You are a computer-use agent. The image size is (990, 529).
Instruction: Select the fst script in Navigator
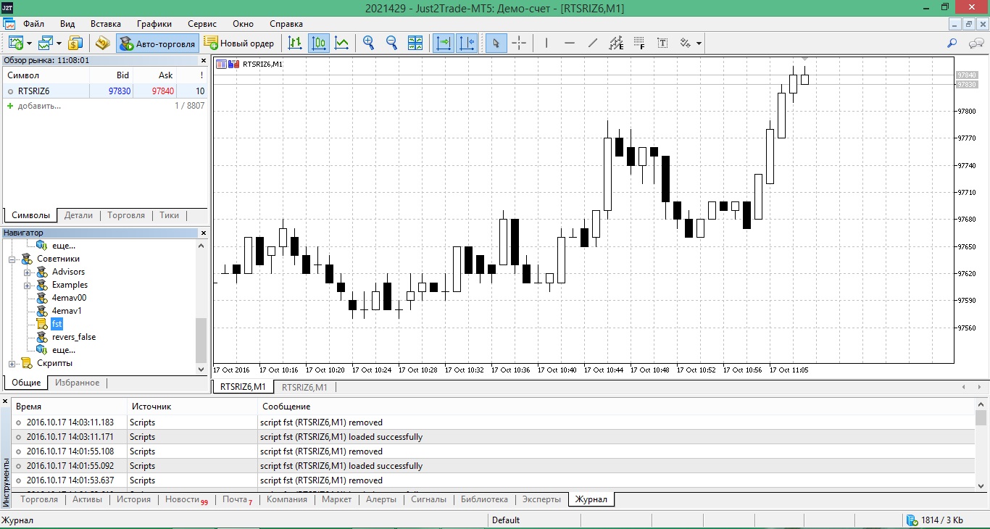click(x=57, y=324)
